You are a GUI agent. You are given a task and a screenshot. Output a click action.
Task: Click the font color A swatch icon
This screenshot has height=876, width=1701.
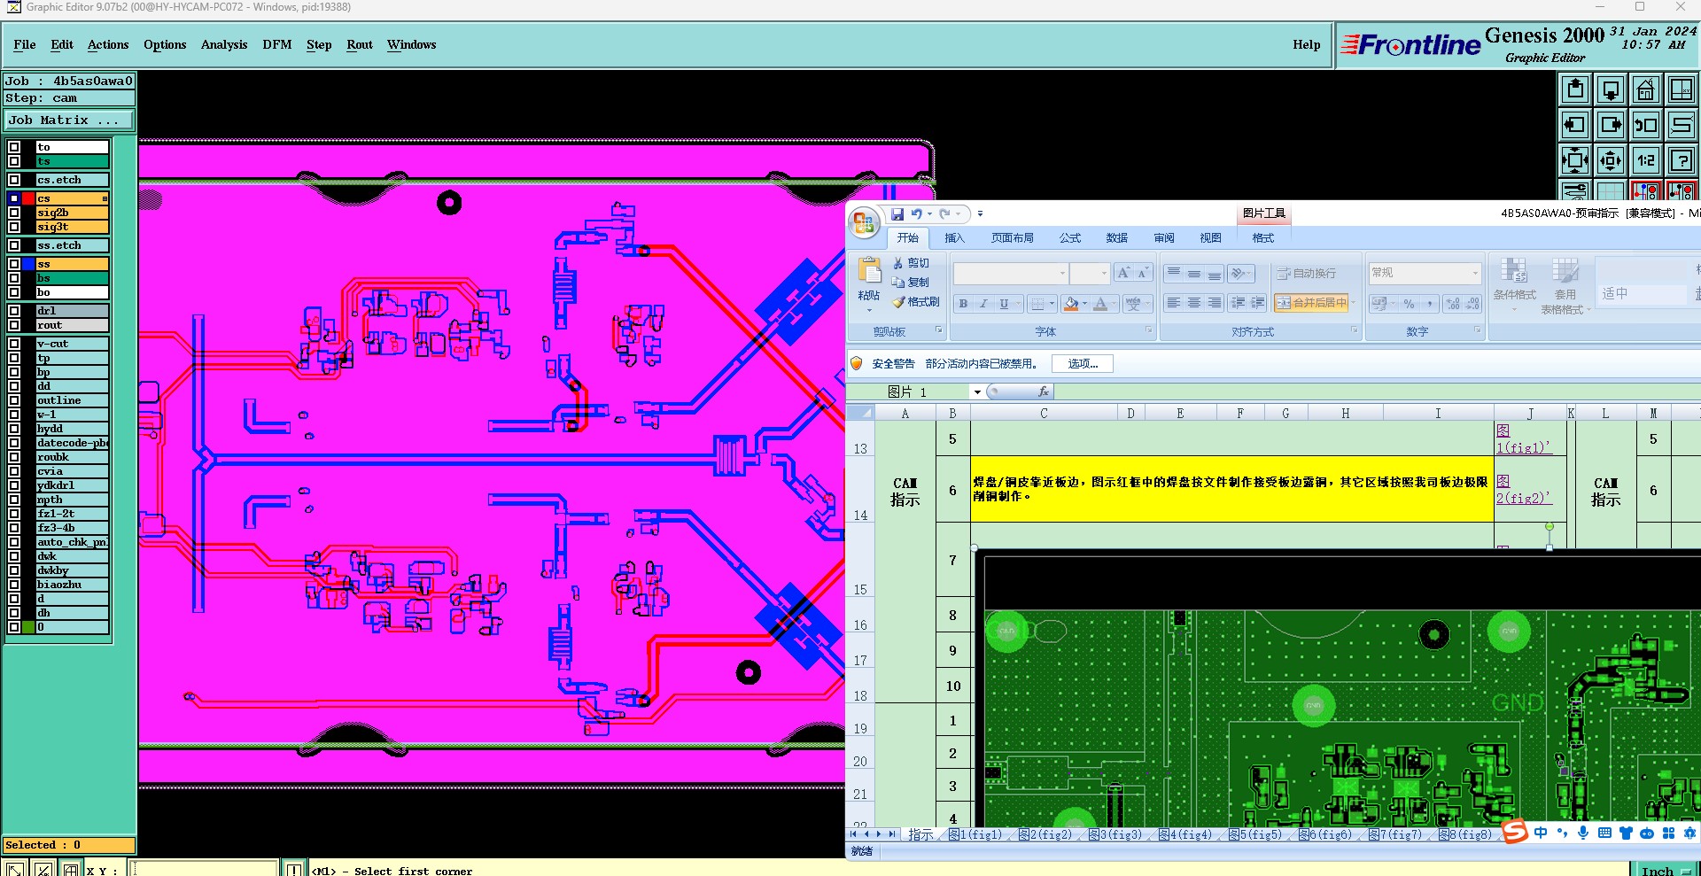tap(1100, 304)
